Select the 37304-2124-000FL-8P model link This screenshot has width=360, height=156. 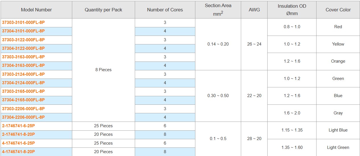[23, 83]
